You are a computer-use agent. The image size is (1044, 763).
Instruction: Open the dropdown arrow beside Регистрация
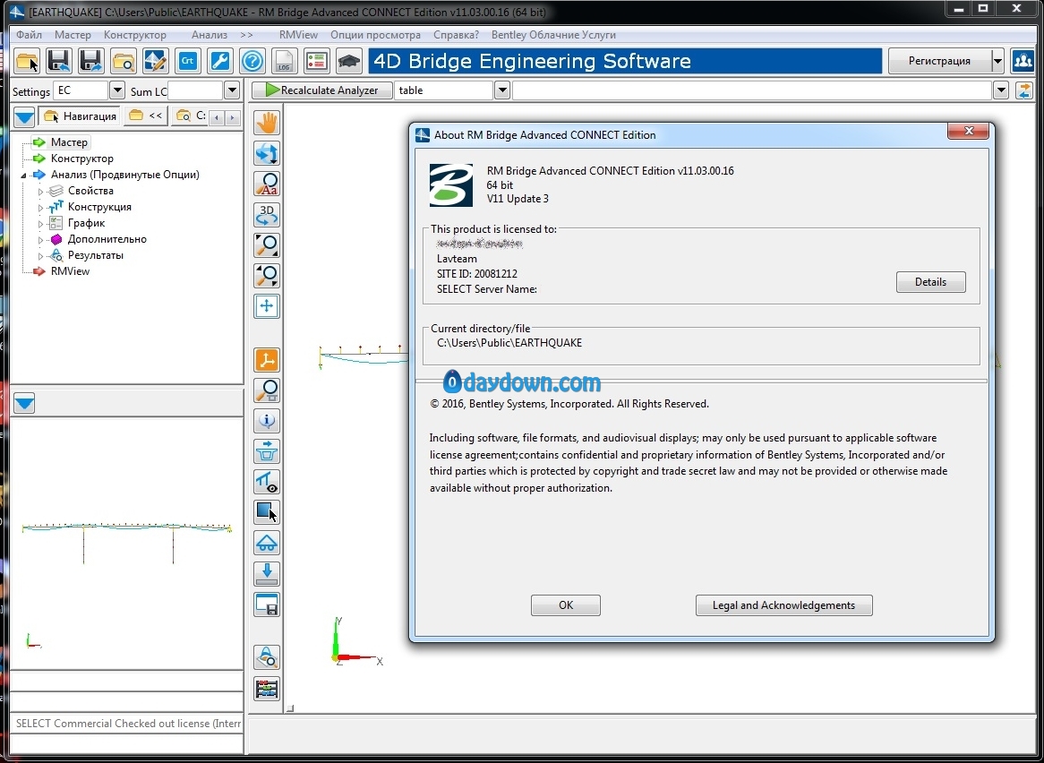coord(997,61)
